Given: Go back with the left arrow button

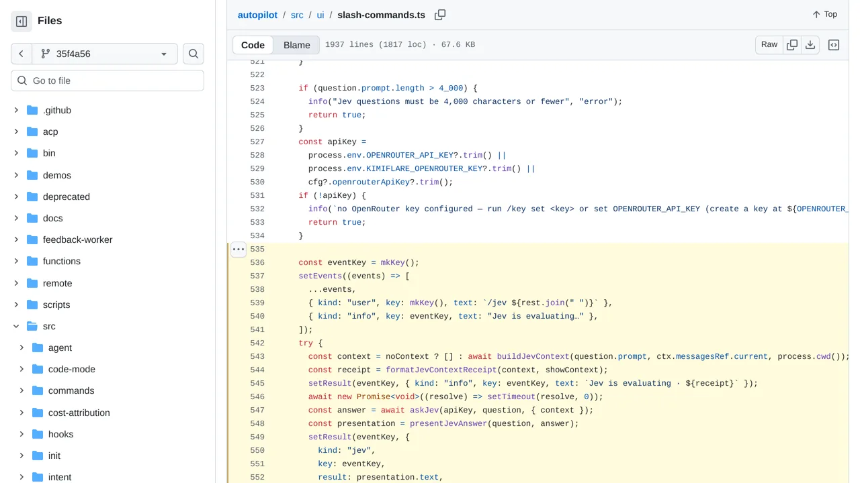Looking at the screenshot, I should pyautogui.click(x=21, y=54).
